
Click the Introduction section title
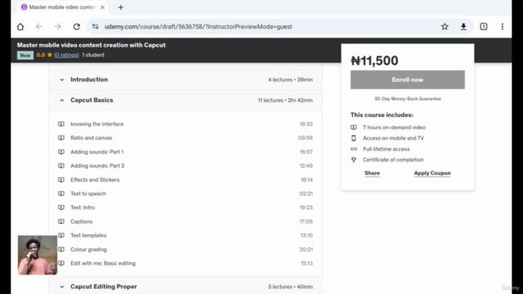89,79
